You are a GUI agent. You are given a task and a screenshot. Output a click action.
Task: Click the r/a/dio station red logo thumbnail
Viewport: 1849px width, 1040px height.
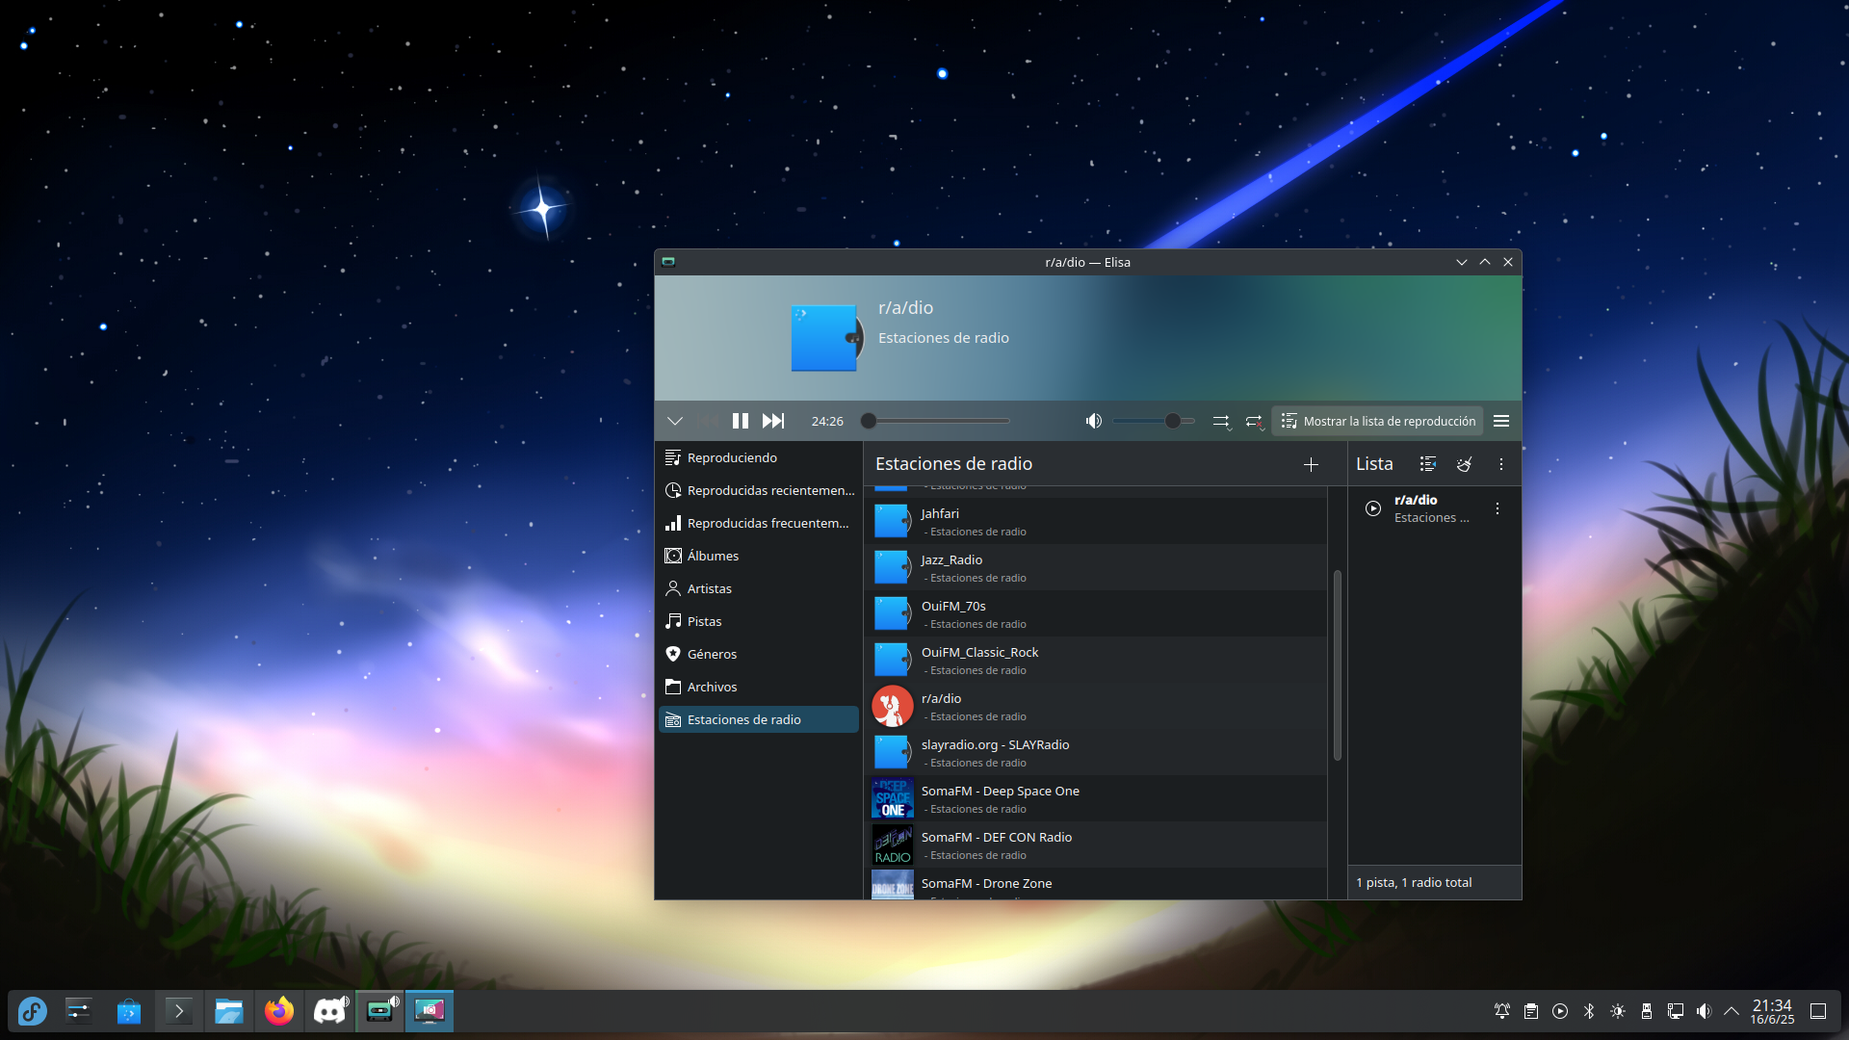pyautogui.click(x=893, y=706)
